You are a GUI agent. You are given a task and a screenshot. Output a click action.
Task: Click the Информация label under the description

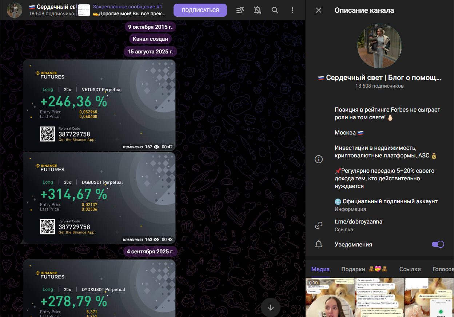point(350,209)
